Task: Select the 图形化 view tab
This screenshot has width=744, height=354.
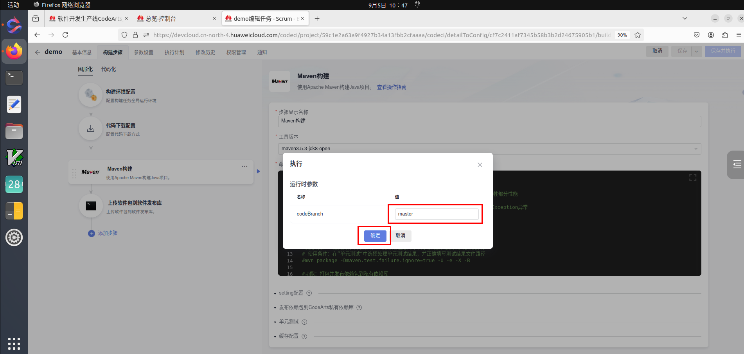Action: click(85, 69)
